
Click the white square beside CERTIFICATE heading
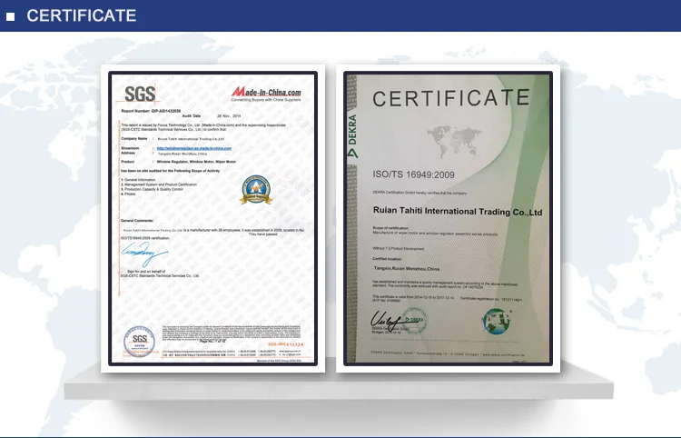(10, 16)
